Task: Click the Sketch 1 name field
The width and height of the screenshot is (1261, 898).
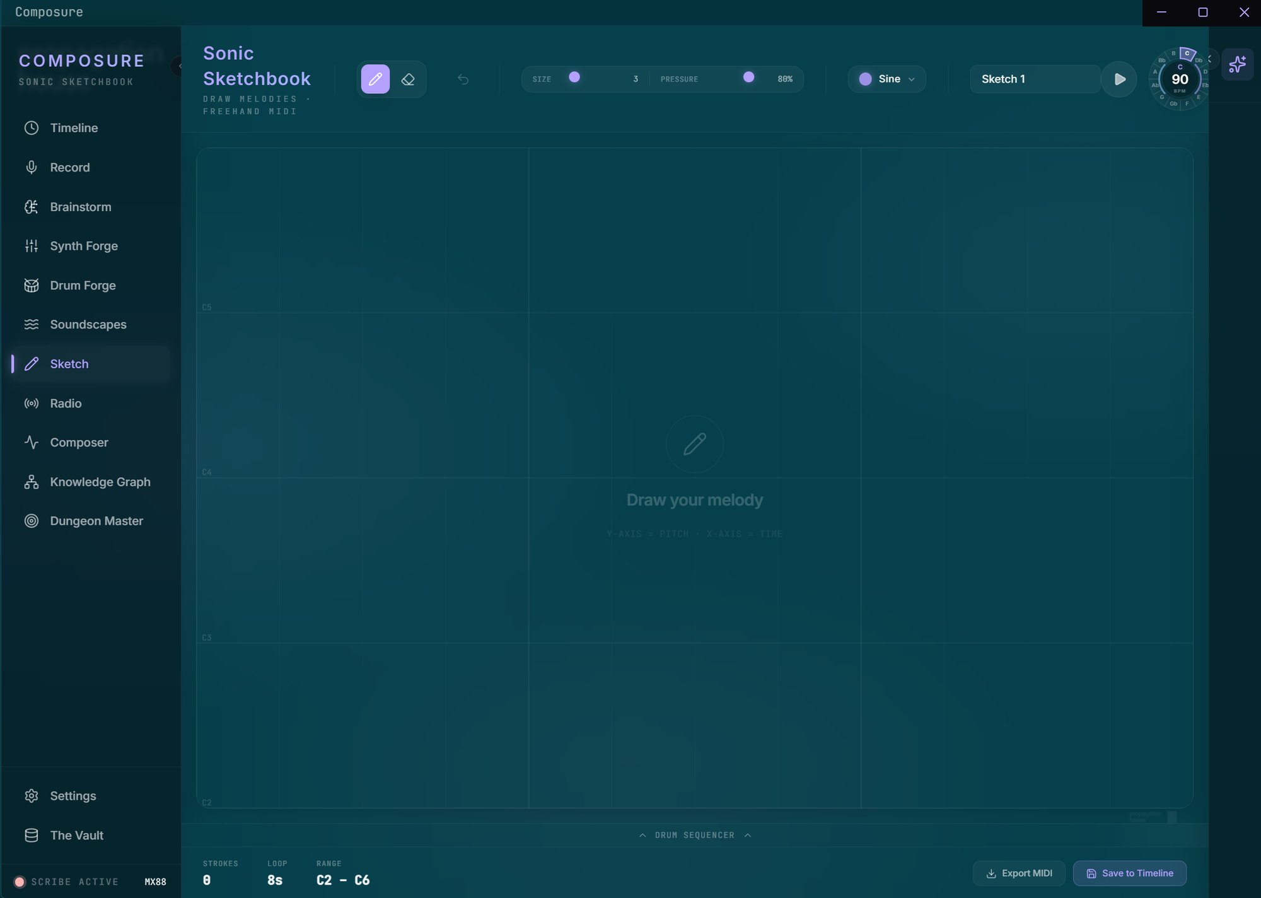Action: pyautogui.click(x=1035, y=79)
